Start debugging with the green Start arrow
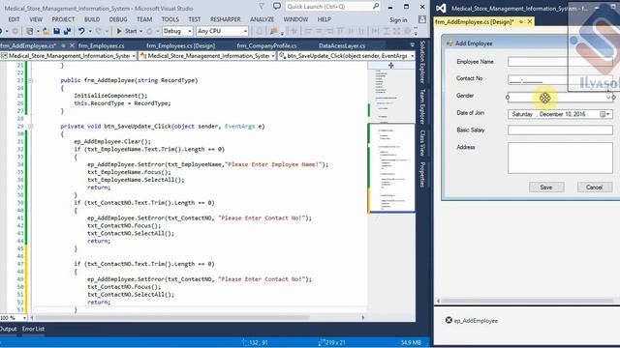 click(119, 31)
